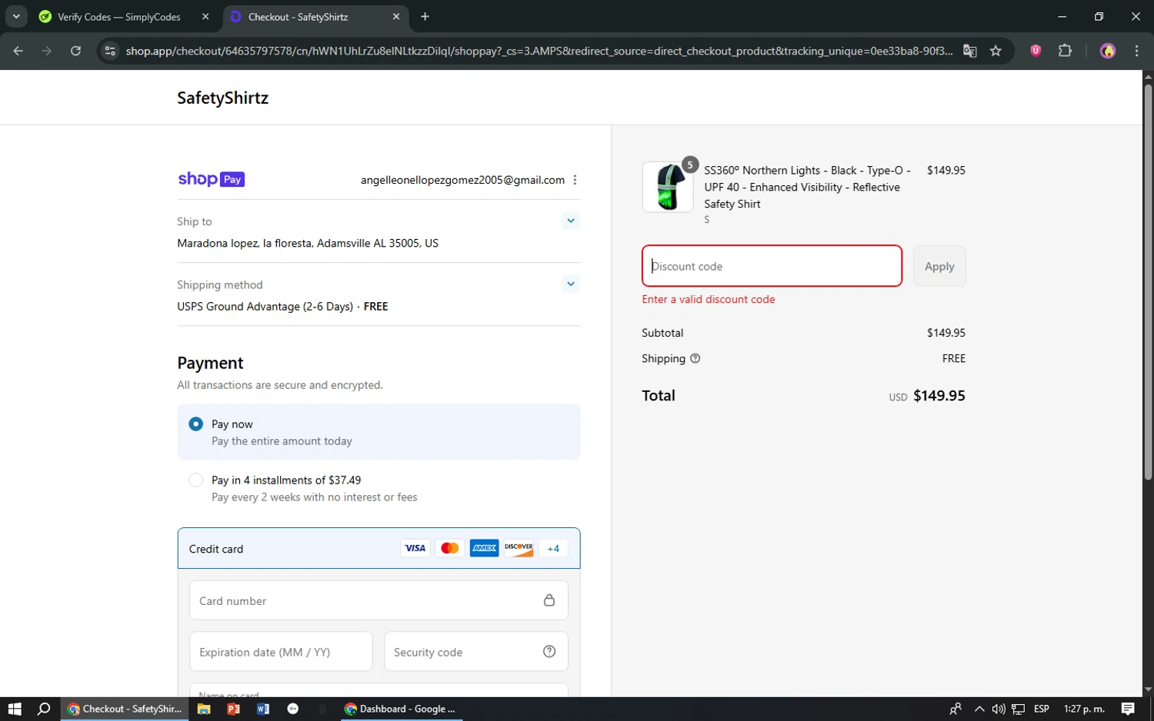Screen dimensions: 1154x721
Task: Open the browser extensions puzzle icon
Action: 1065,51
